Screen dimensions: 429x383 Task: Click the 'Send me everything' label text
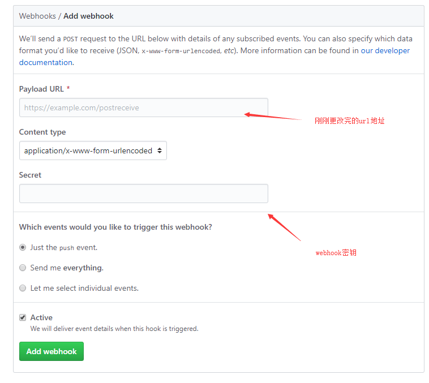tap(67, 268)
